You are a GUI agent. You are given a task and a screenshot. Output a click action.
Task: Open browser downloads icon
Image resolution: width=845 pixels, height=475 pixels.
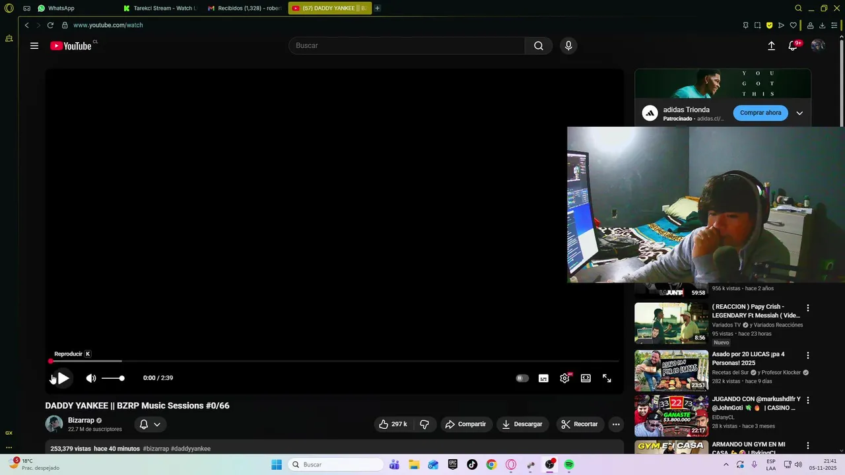822,25
